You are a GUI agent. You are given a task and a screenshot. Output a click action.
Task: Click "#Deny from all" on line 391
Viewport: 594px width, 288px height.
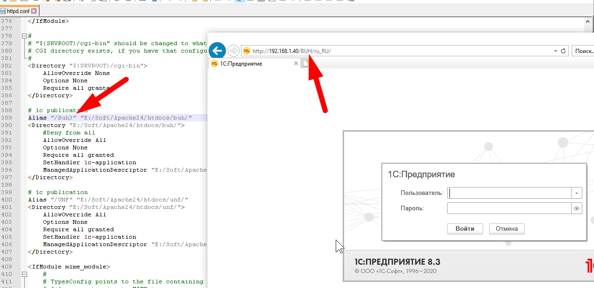[69, 133]
